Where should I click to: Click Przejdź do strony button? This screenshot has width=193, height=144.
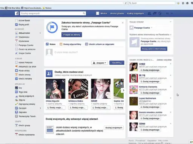coord(72,34)
